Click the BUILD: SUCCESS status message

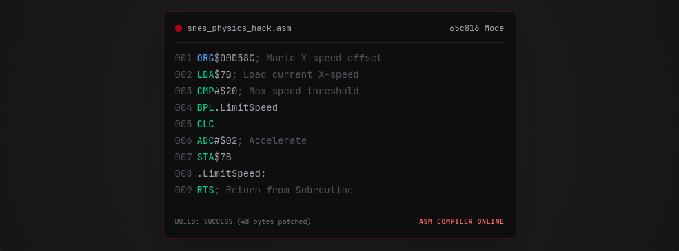coord(243,221)
